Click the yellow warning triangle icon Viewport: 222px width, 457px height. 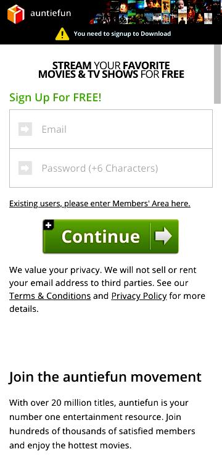click(x=62, y=34)
